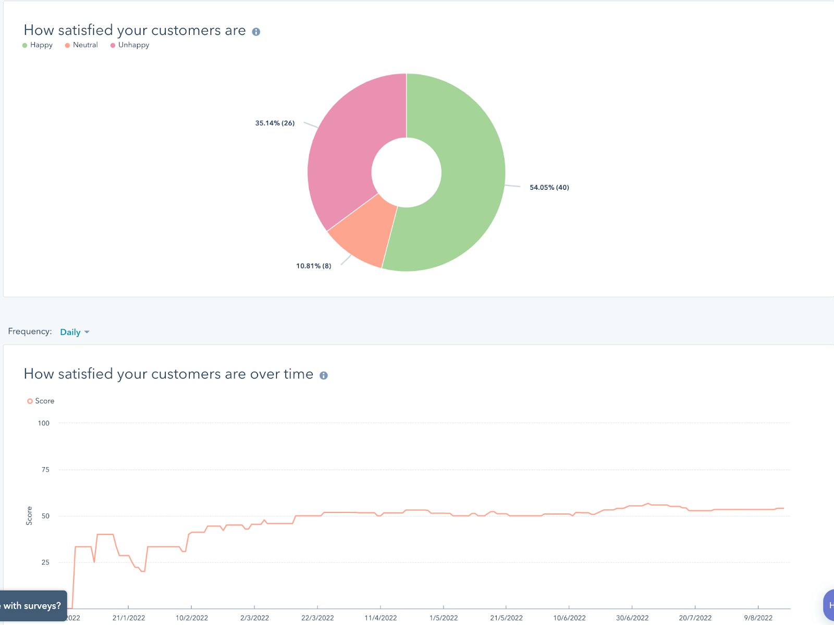
Task: Click the 35.14% (26) data label
Action: click(x=275, y=124)
